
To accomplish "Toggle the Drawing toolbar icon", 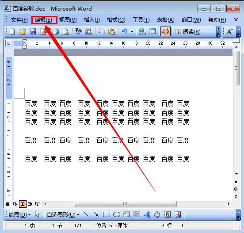I will 165,31.
